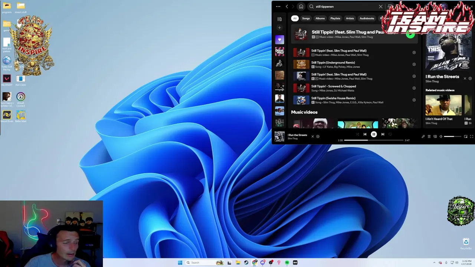Hide track using X in player bar

pyautogui.click(x=312, y=136)
